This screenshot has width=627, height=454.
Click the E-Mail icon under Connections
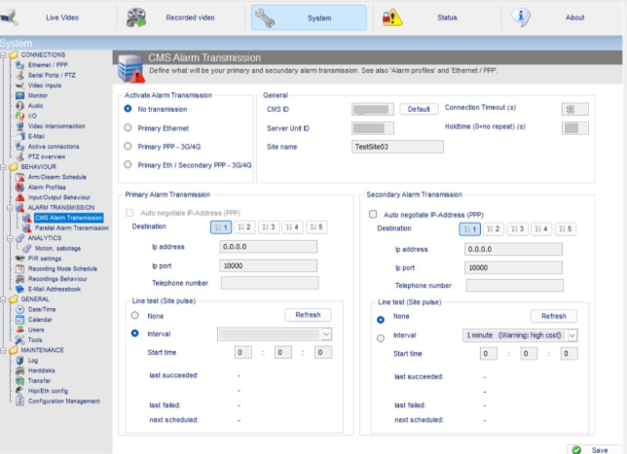click(x=20, y=136)
